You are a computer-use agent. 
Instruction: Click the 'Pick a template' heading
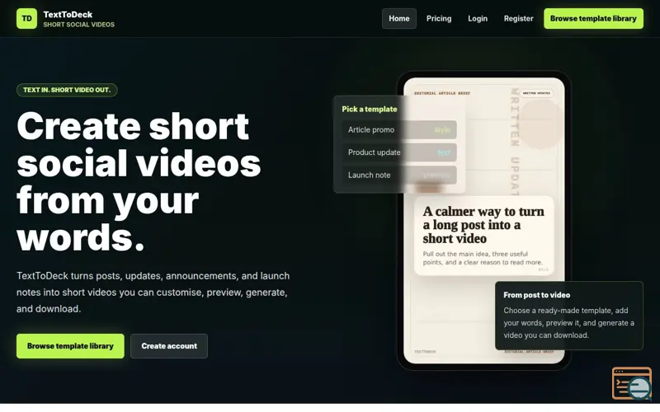(x=369, y=110)
